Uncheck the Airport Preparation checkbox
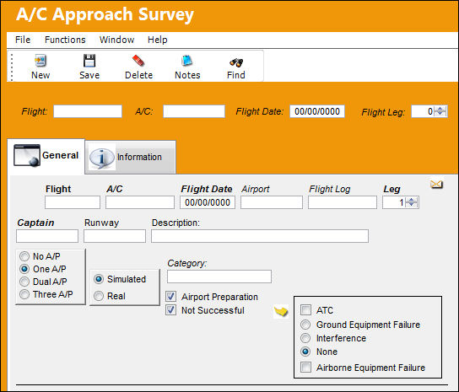This screenshot has height=392, width=459. [x=170, y=297]
